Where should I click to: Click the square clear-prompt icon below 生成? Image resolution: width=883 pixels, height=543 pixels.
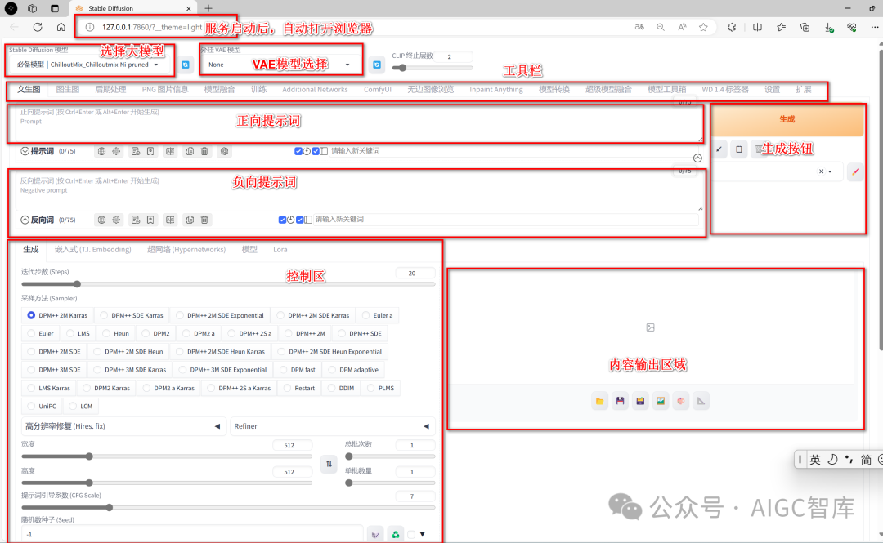point(739,149)
